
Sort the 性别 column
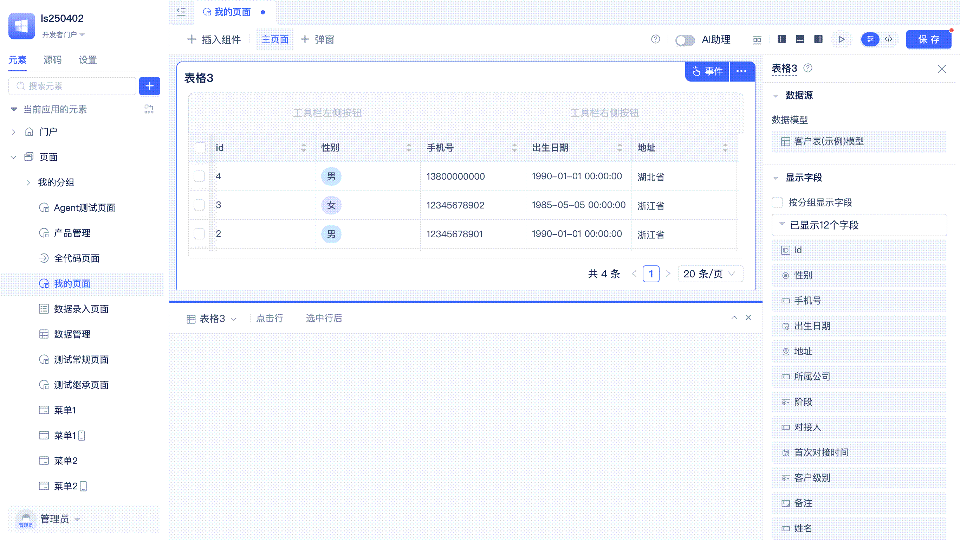coord(409,148)
